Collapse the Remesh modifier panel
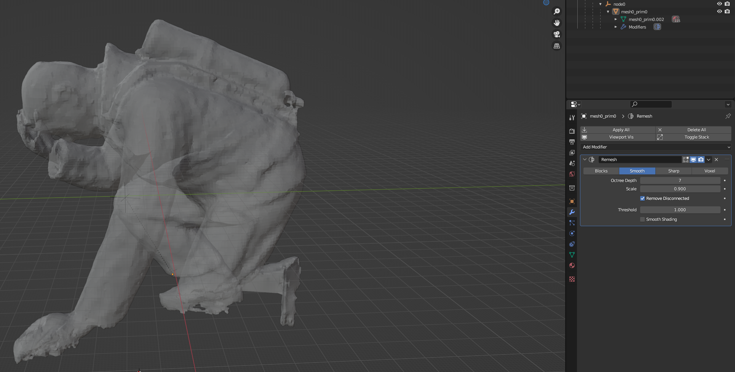Image resolution: width=735 pixels, height=372 pixels. 585,160
